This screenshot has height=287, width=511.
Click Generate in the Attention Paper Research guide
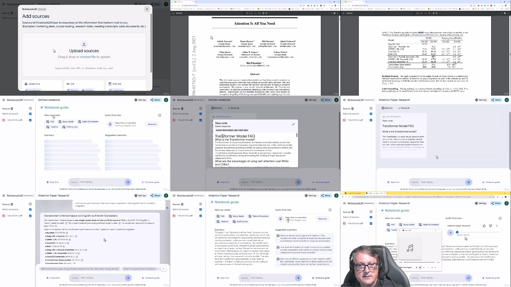tap(322, 219)
